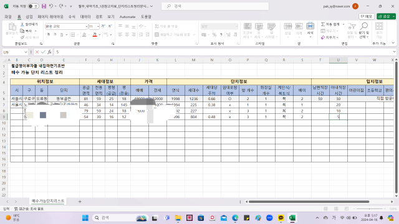Open the 파일 (File) menu tab
Image resolution: width=399 pixels, height=224 pixels.
point(8,17)
